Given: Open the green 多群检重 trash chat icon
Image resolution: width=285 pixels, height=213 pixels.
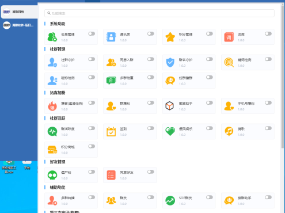Looking at the screenshot, I should pyautogui.click(x=111, y=81).
